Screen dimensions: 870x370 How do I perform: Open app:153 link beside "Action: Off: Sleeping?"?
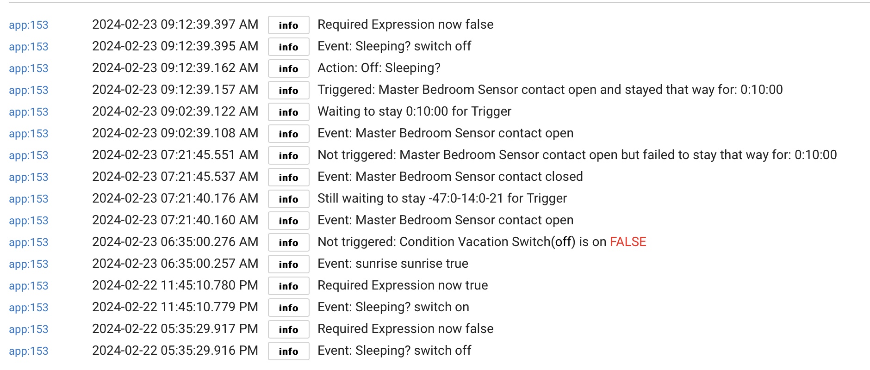point(29,68)
